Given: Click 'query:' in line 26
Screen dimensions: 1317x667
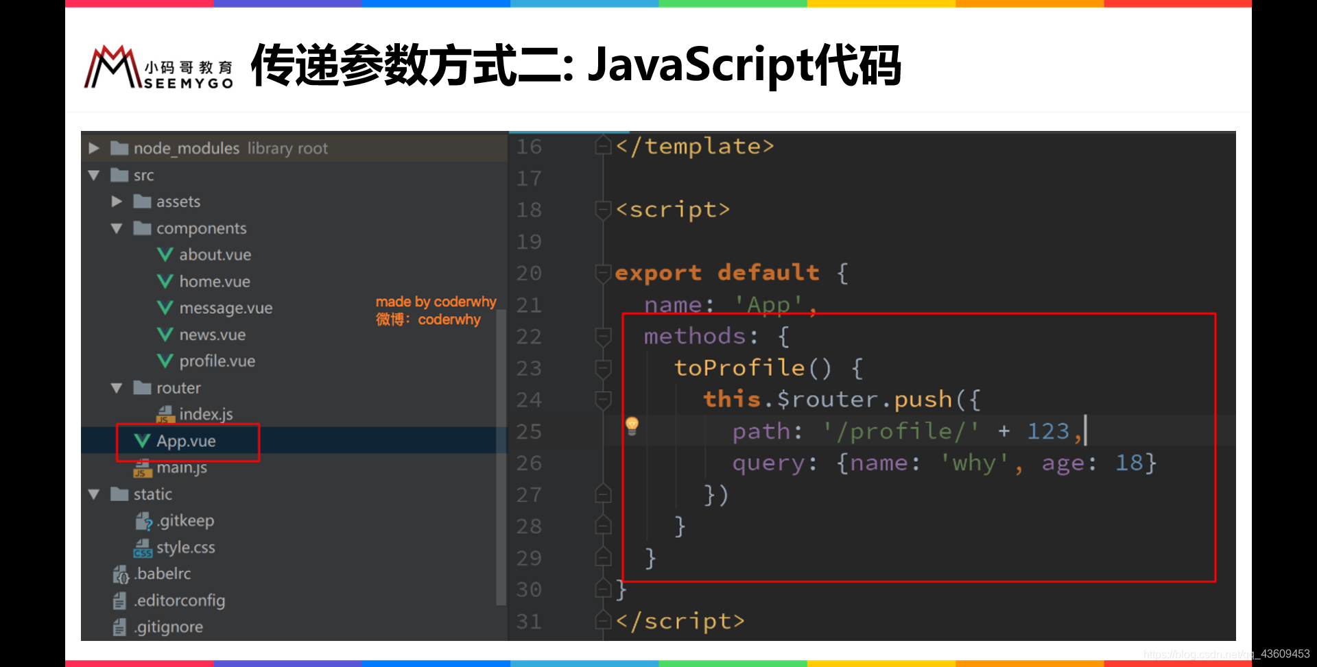Looking at the screenshot, I should tap(774, 463).
